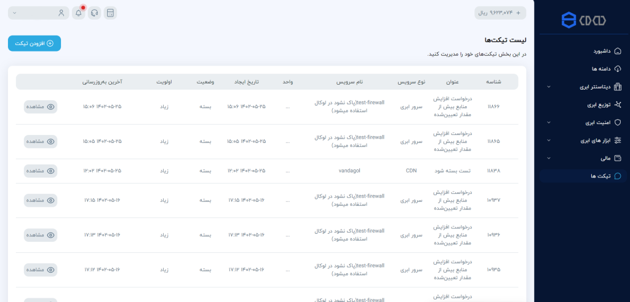
Task: Click the eye icon for ticket 11838
Action: point(51,171)
